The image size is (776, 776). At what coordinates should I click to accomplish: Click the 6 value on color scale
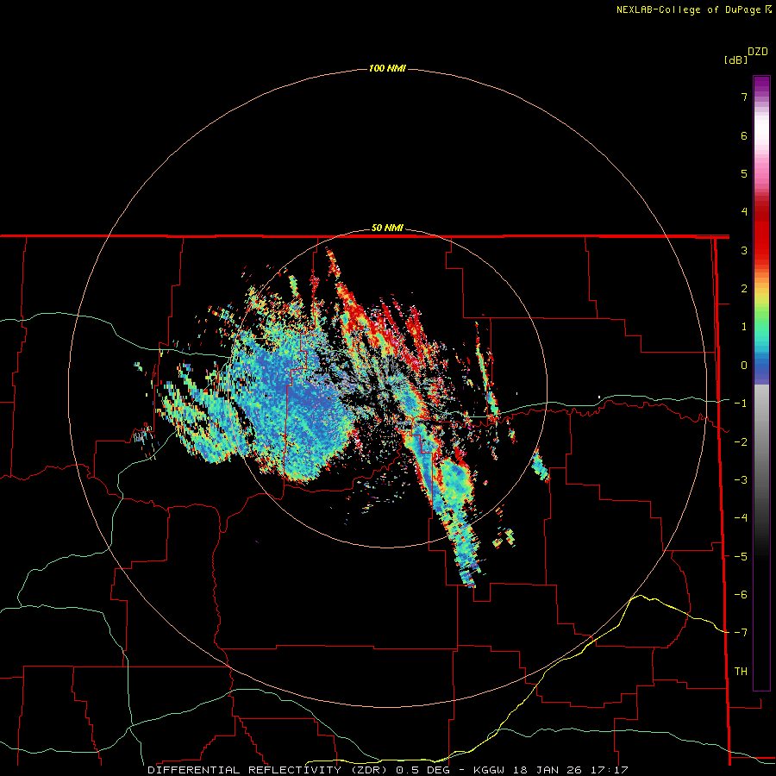coord(744,135)
